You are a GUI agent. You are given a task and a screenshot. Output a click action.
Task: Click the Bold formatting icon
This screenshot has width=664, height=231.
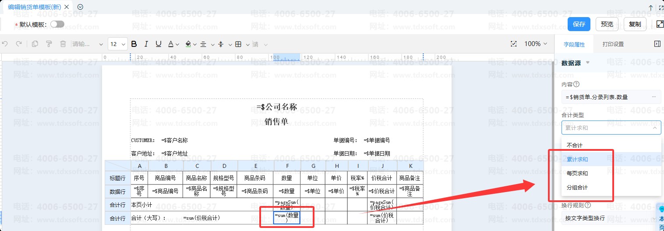tap(134, 44)
